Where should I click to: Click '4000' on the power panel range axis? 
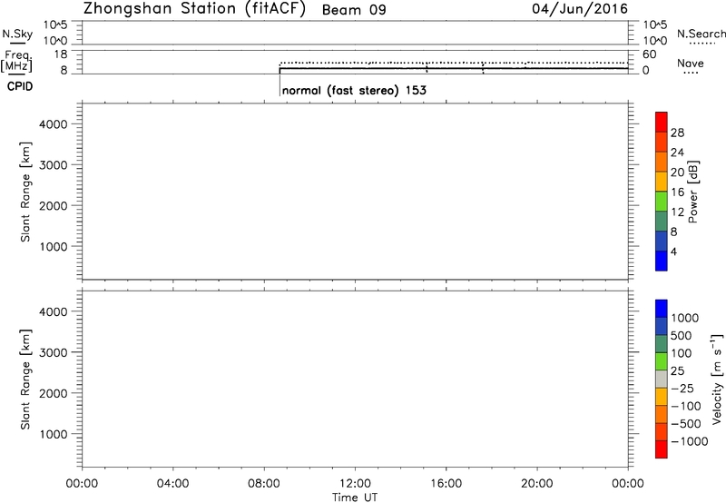[x=53, y=124]
